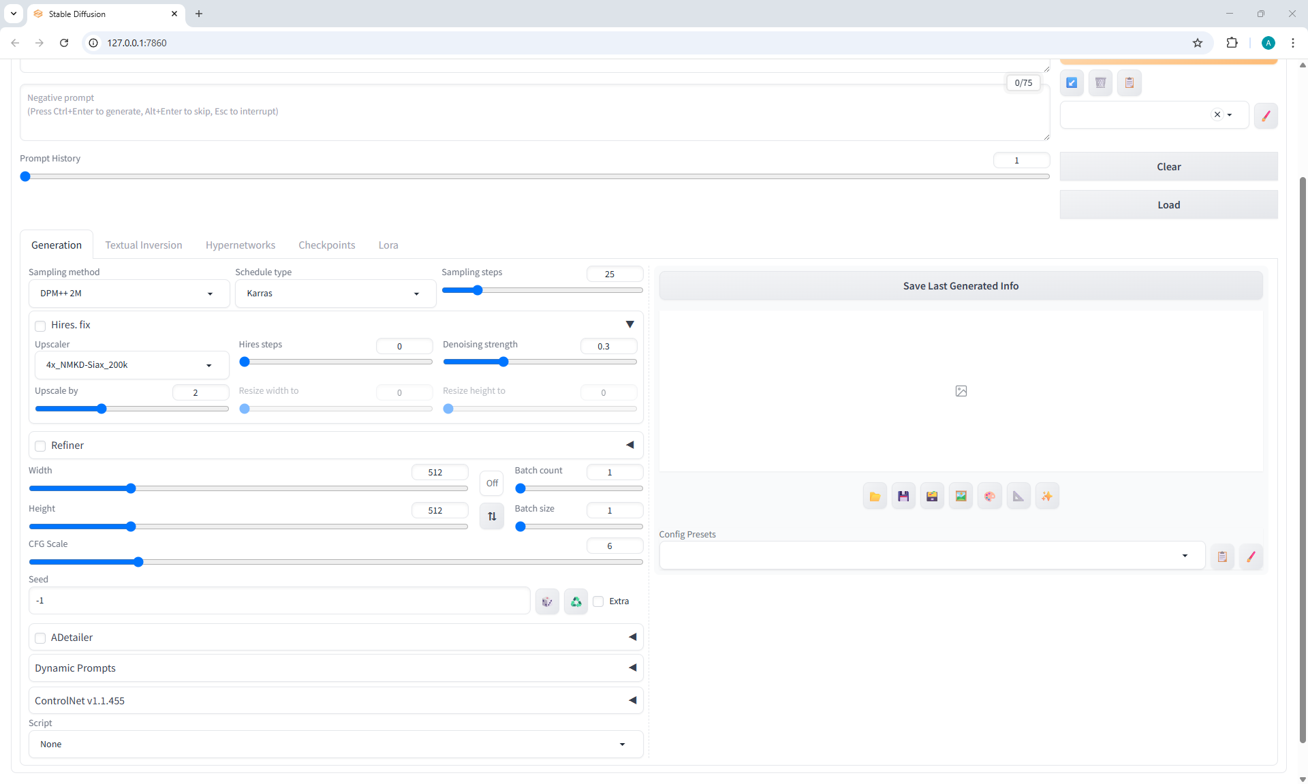Click the floppy disk save image icon
Viewport: 1308px width, 784px height.
pos(903,497)
